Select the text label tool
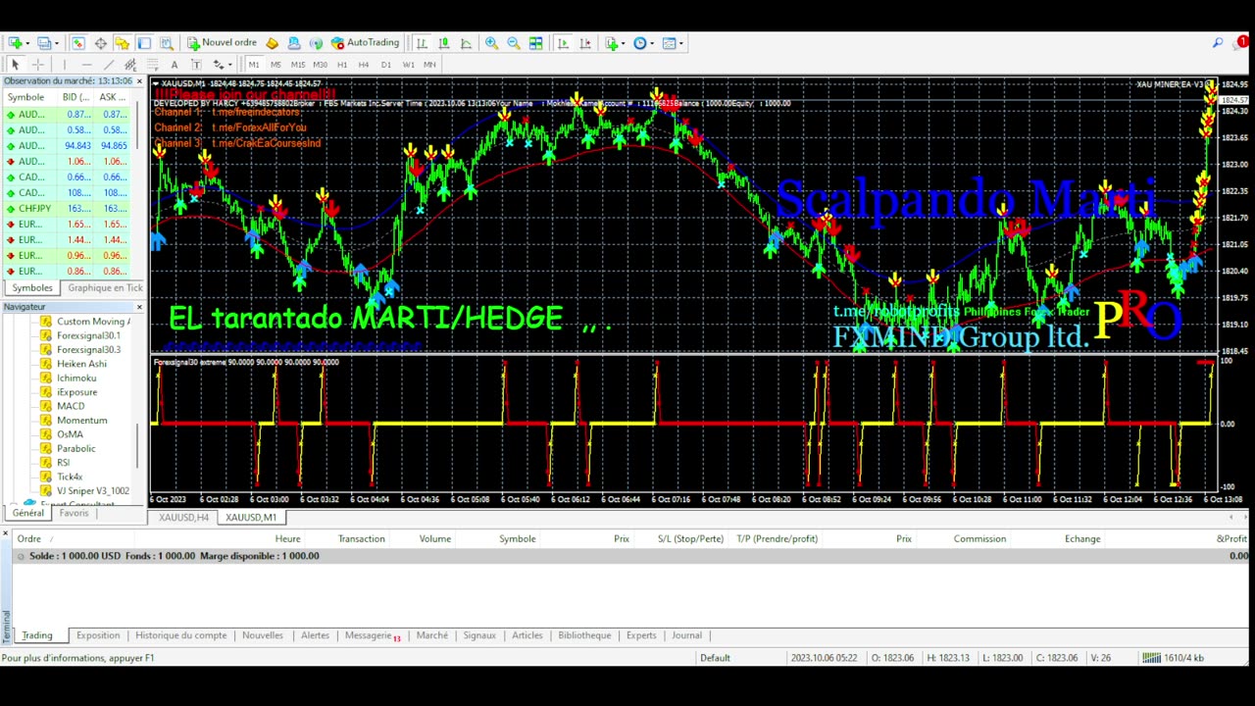Image resolution: width=1255 pixels, height=706 pixels. click(x=196, y=65)
